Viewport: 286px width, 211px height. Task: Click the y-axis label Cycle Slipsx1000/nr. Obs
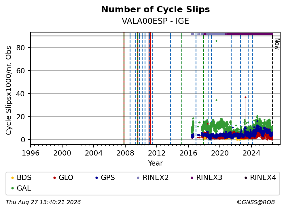coord(8,90)
